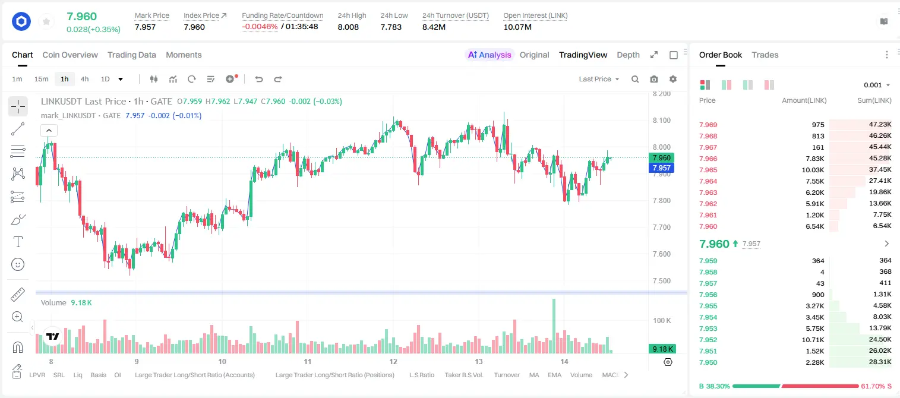Switch to the Trades tab
The height and width of the screenshot is (398, 900).
point(765,55)
